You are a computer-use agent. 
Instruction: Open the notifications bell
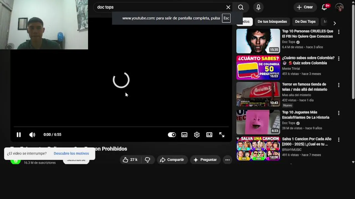(324, 7)
